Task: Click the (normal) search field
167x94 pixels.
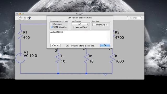Action: 134,18
